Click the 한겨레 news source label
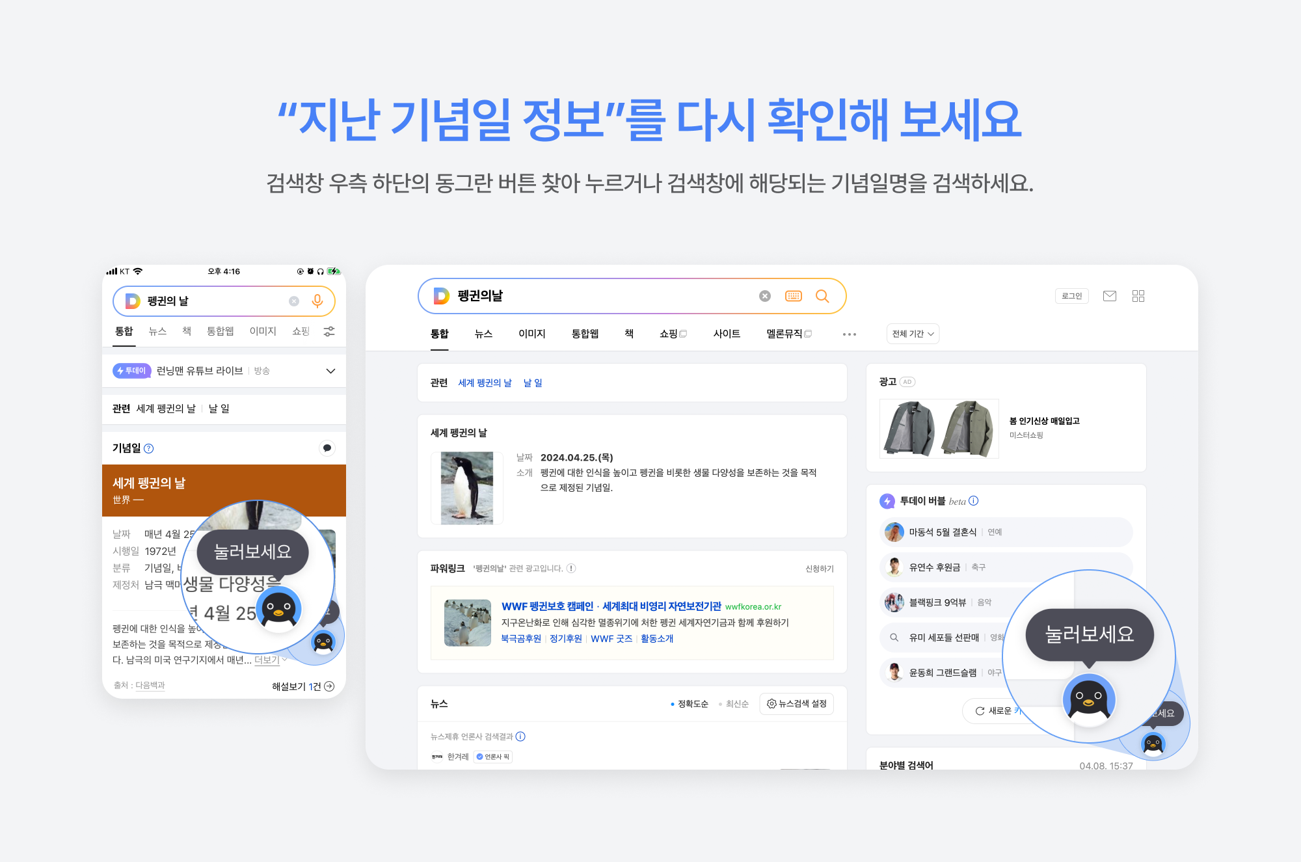1301x862 pixels. point(458,757)
